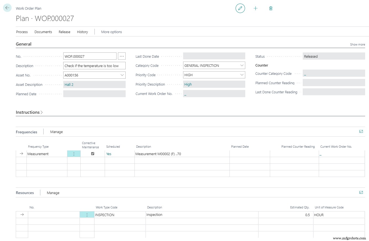Open the Asset No. dropdown
The width and height of the screenshot is (369, 241).
[x=122, y=75]
